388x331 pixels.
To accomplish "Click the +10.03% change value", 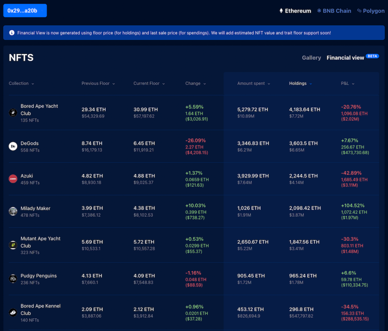I will [x=196, y=206].
